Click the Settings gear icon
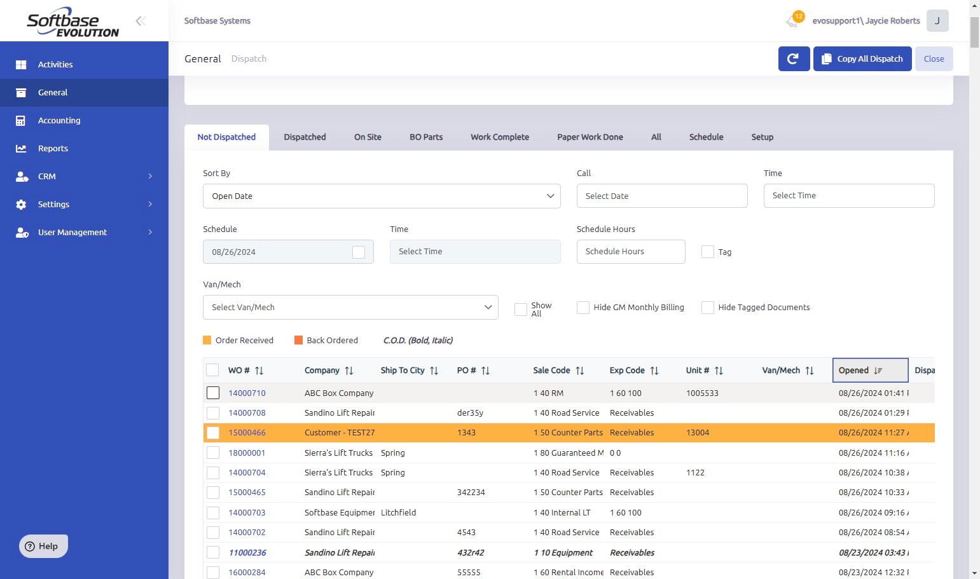This screenshot has height=579, width=980. [21, 205]
